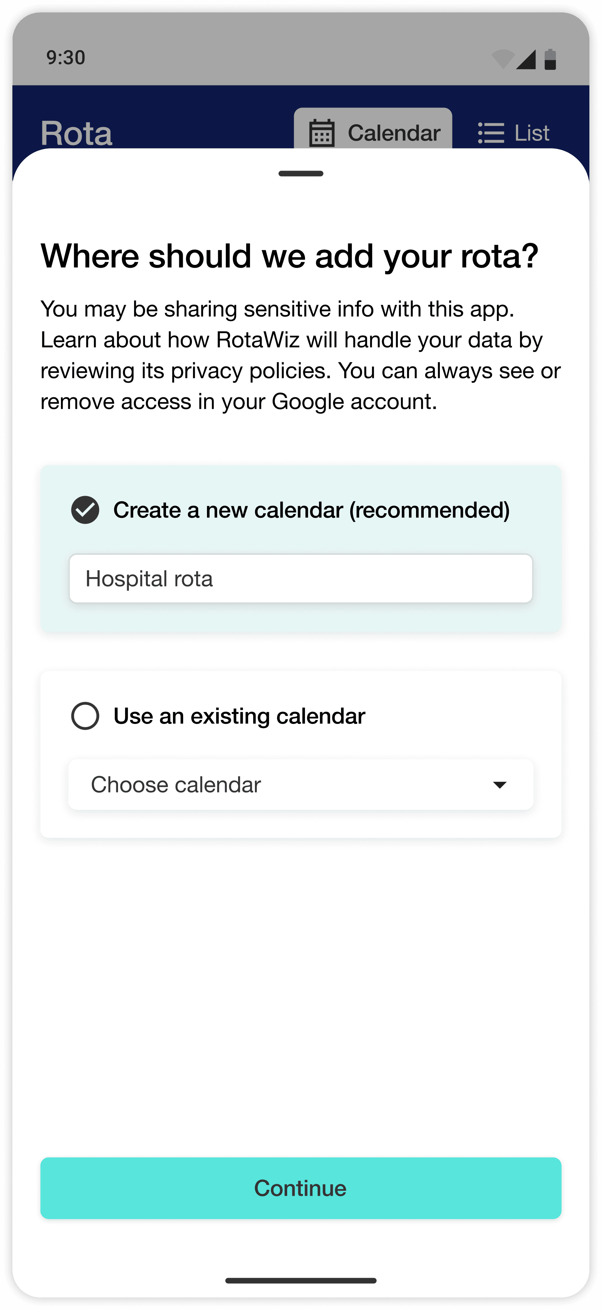Screen dimensions: 602x1310
Task: Click the "Use an existing calendar" text label
Action: (x=239, y=716)
